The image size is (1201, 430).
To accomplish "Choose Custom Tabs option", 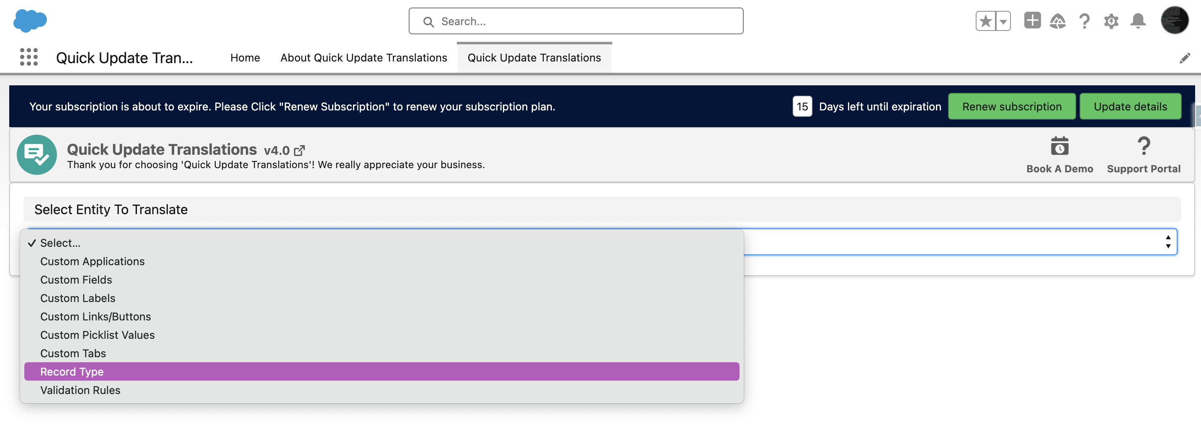I will [x=381, y=353].
